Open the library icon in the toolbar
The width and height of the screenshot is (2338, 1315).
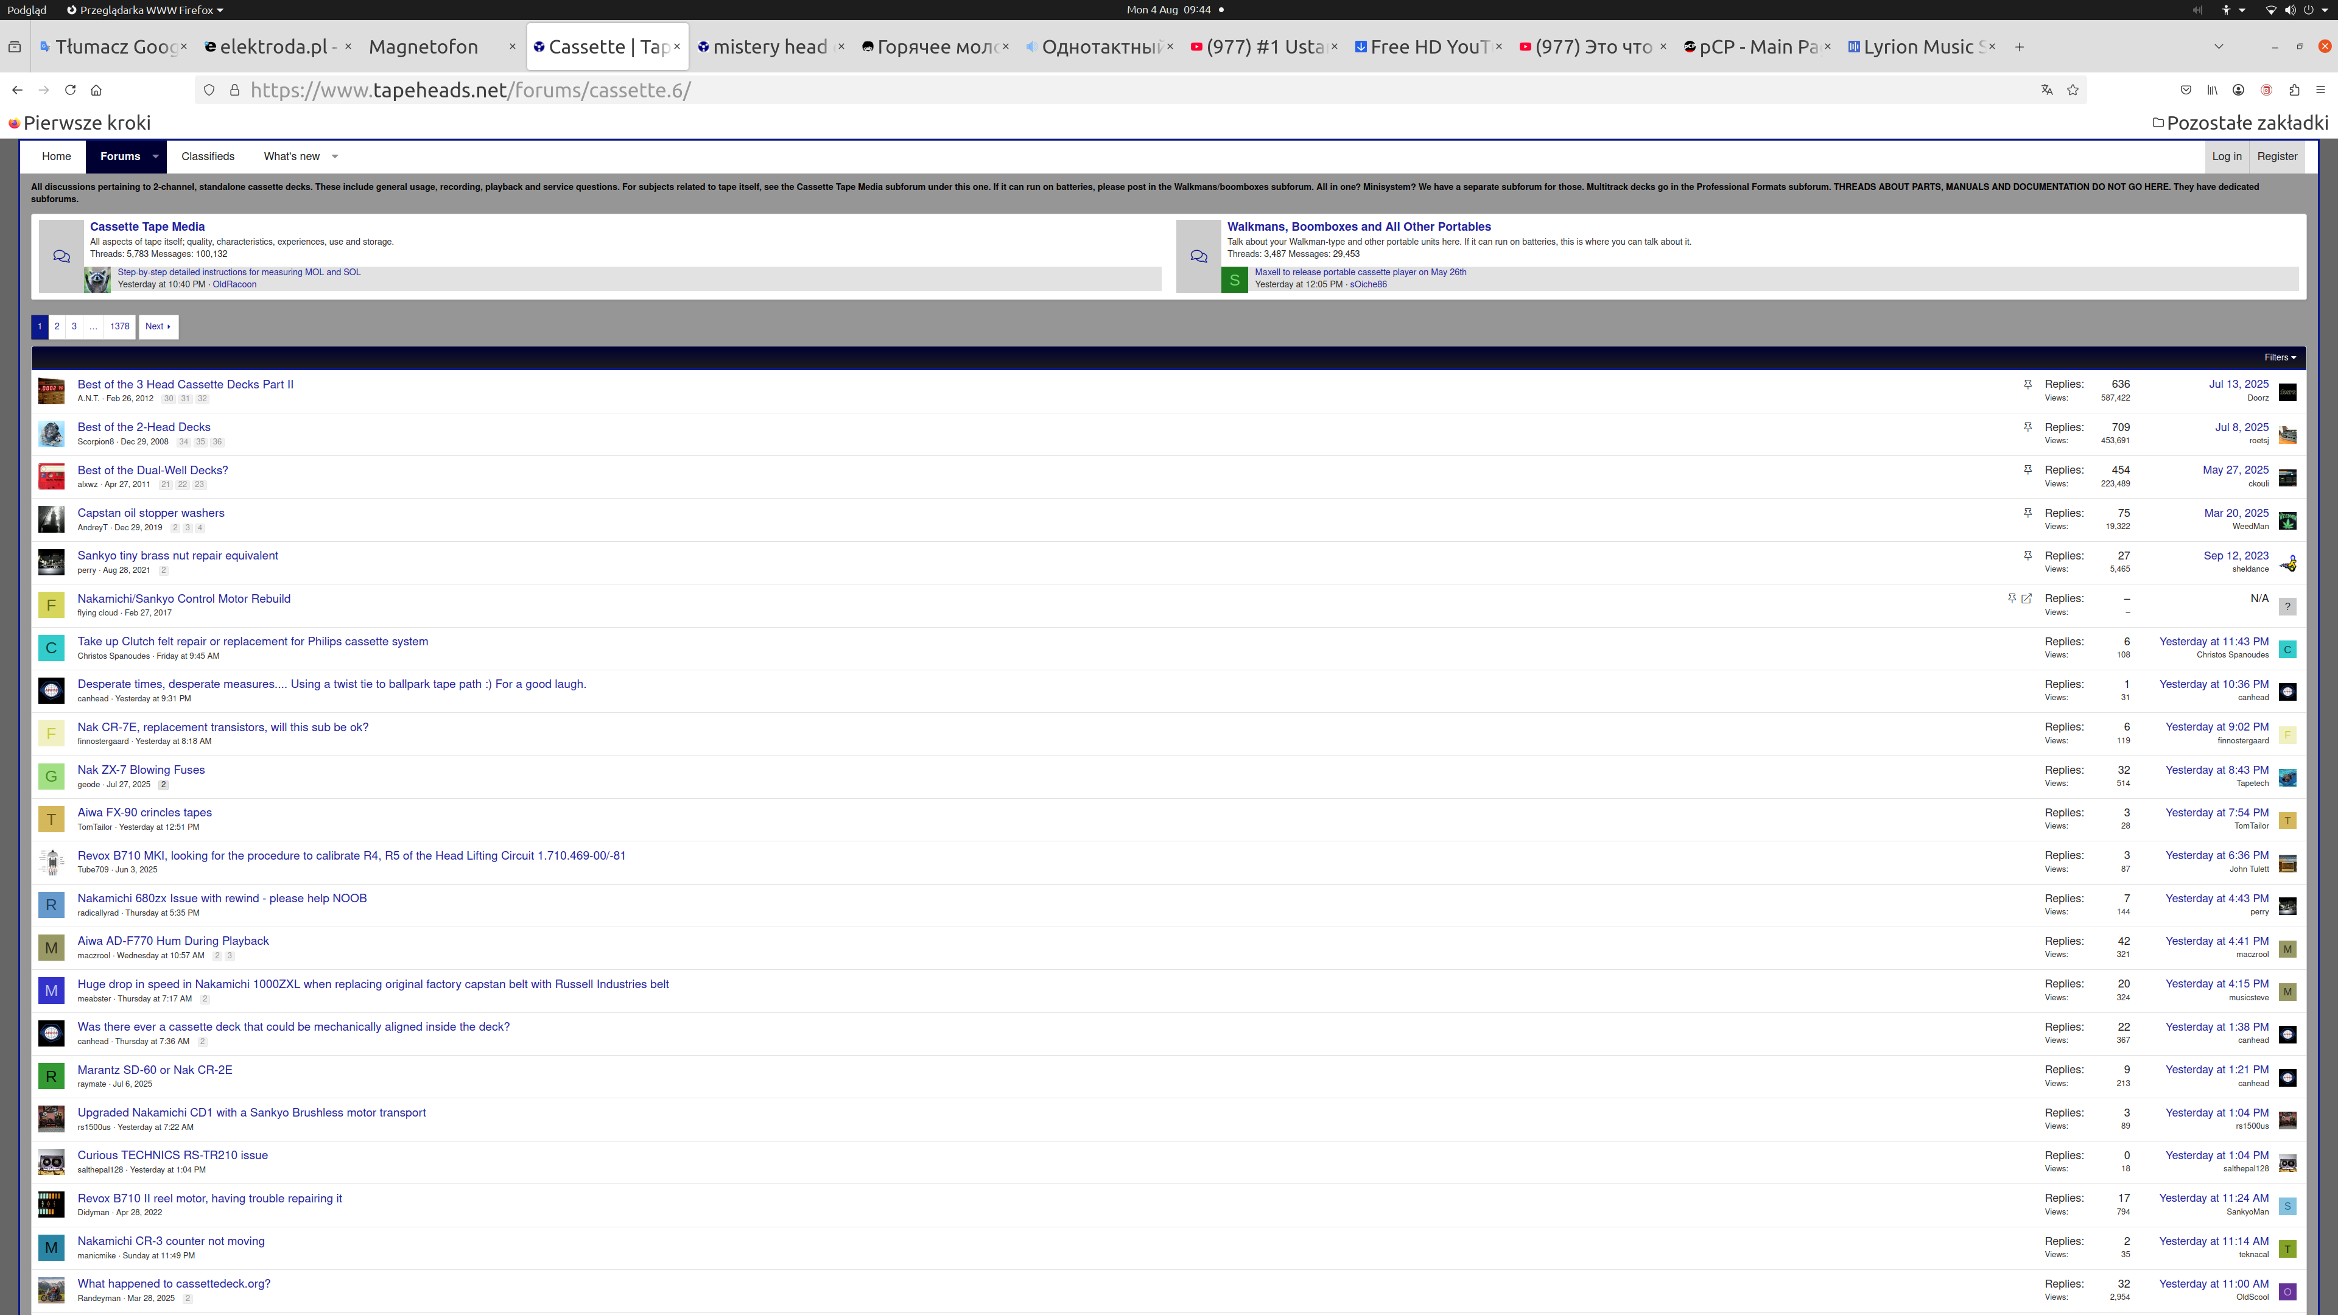[2213, 90]
